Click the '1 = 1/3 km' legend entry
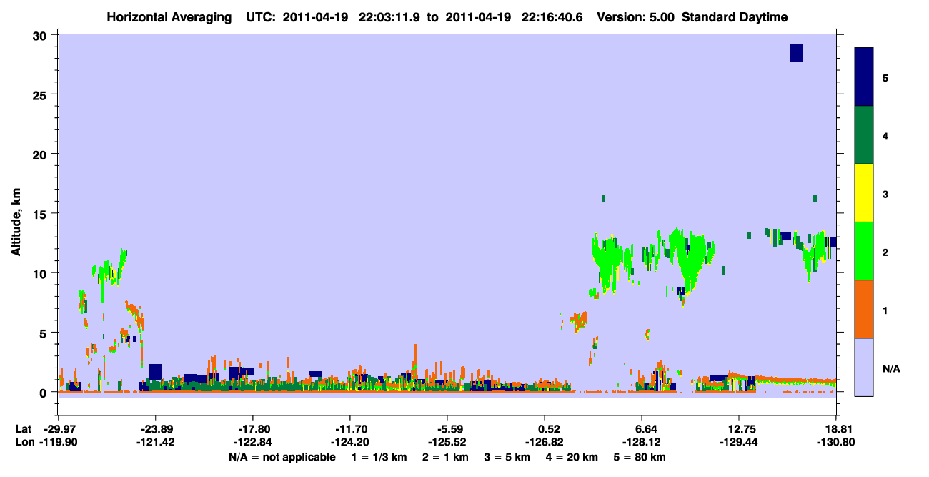Viewport: 929px width, 477px height. coord(379,457)
